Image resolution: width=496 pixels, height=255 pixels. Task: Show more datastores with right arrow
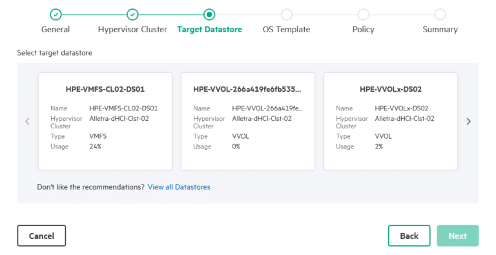click(468, 121)
